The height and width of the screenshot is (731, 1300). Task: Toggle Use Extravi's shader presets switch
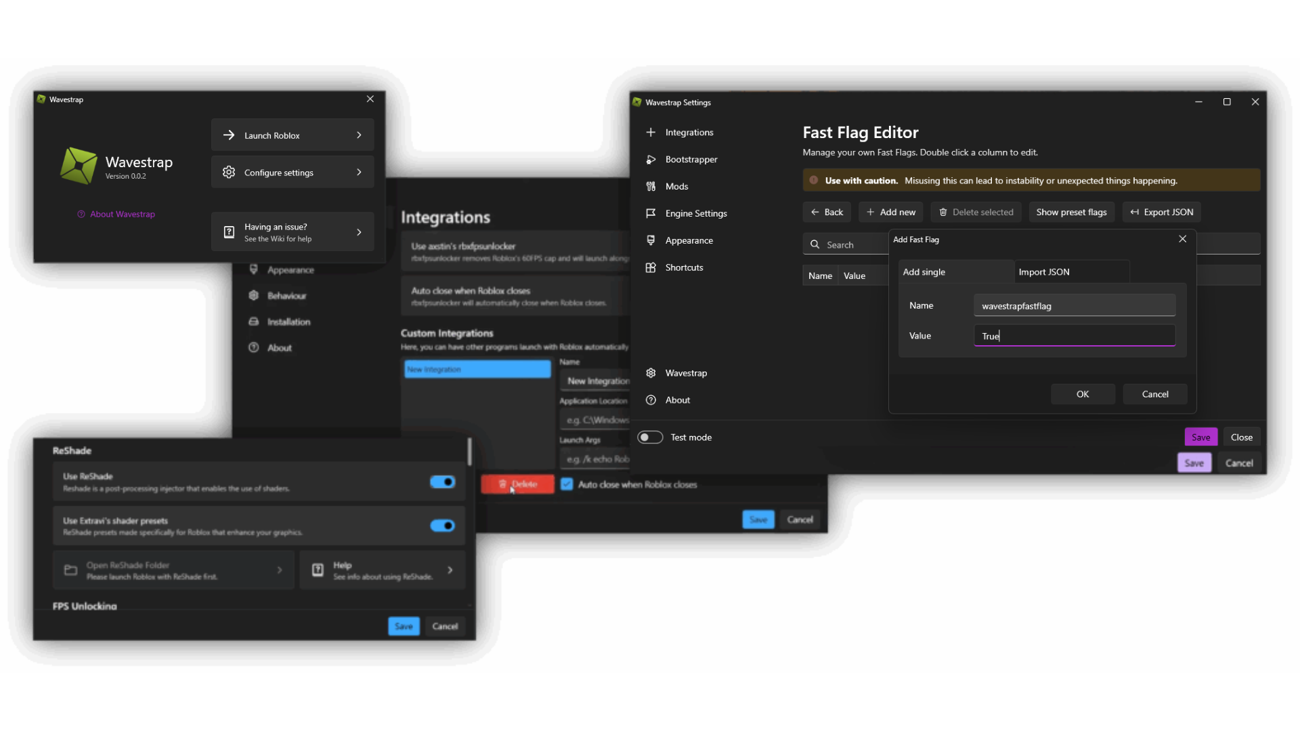[x=443, y=525]
